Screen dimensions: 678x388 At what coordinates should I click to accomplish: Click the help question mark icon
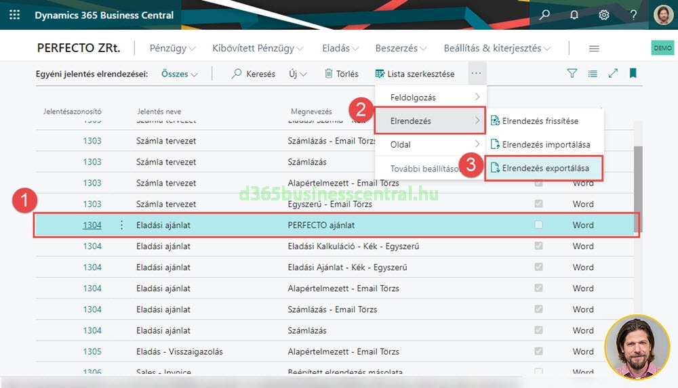click(x=633, y=15)
